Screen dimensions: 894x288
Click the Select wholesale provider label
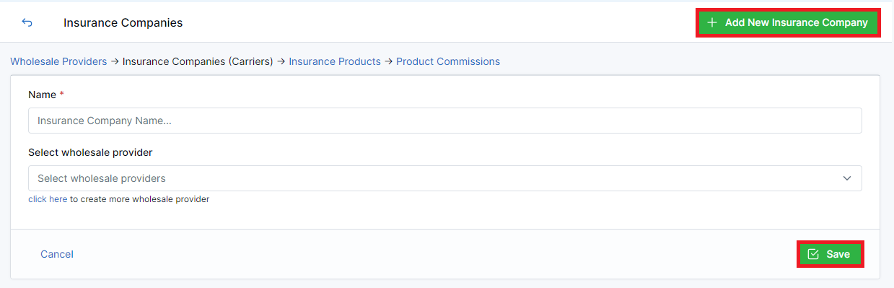tap(90, 152)
